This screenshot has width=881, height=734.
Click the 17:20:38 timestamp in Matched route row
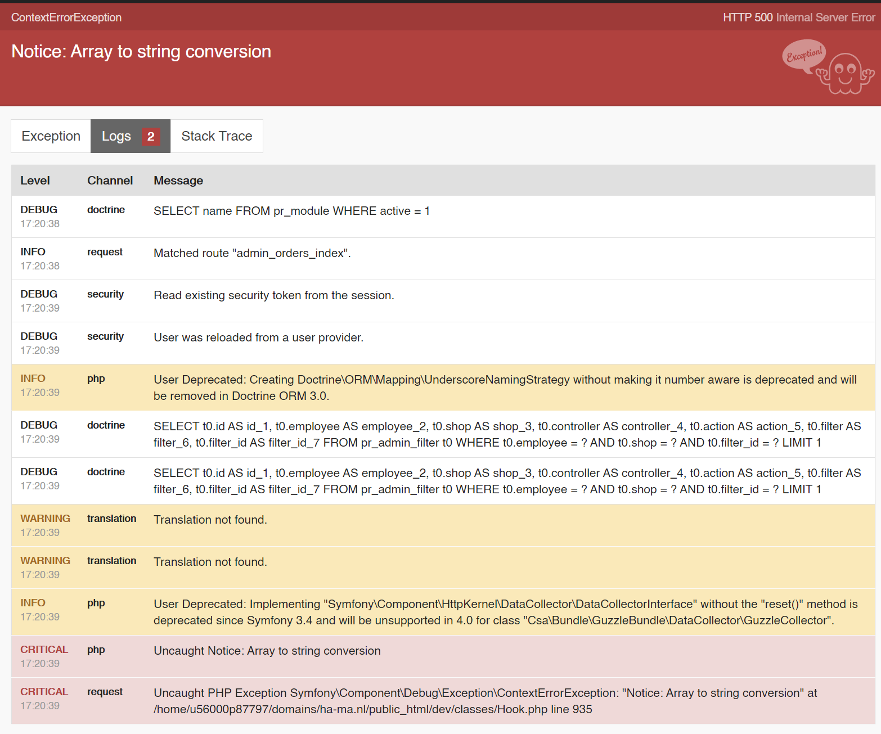pyautogui.click(x=40, y=266)
